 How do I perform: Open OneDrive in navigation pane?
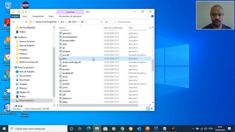tap(22, 37)
